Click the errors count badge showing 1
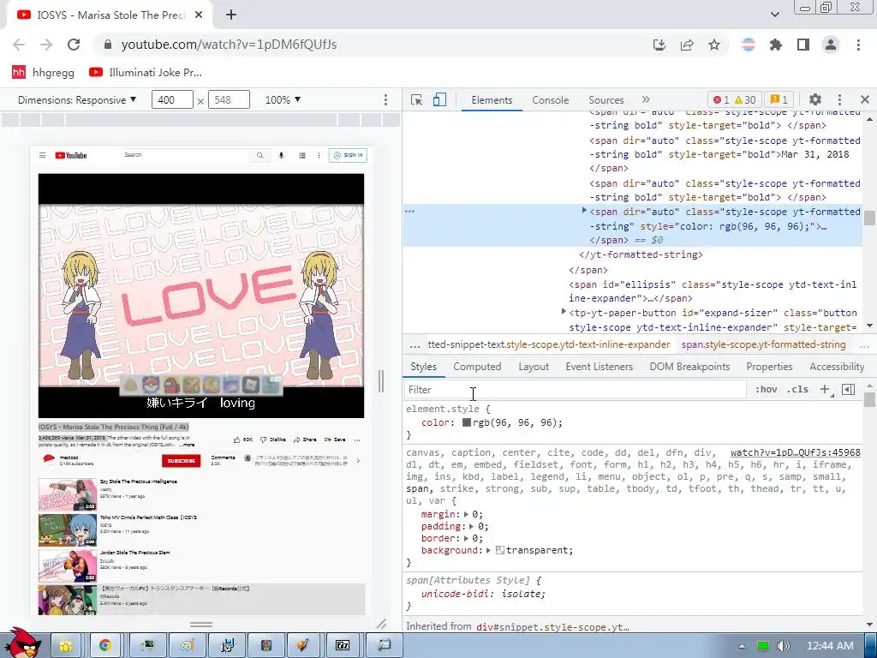Viewport: 877px width, 658px height. [721, 99]
